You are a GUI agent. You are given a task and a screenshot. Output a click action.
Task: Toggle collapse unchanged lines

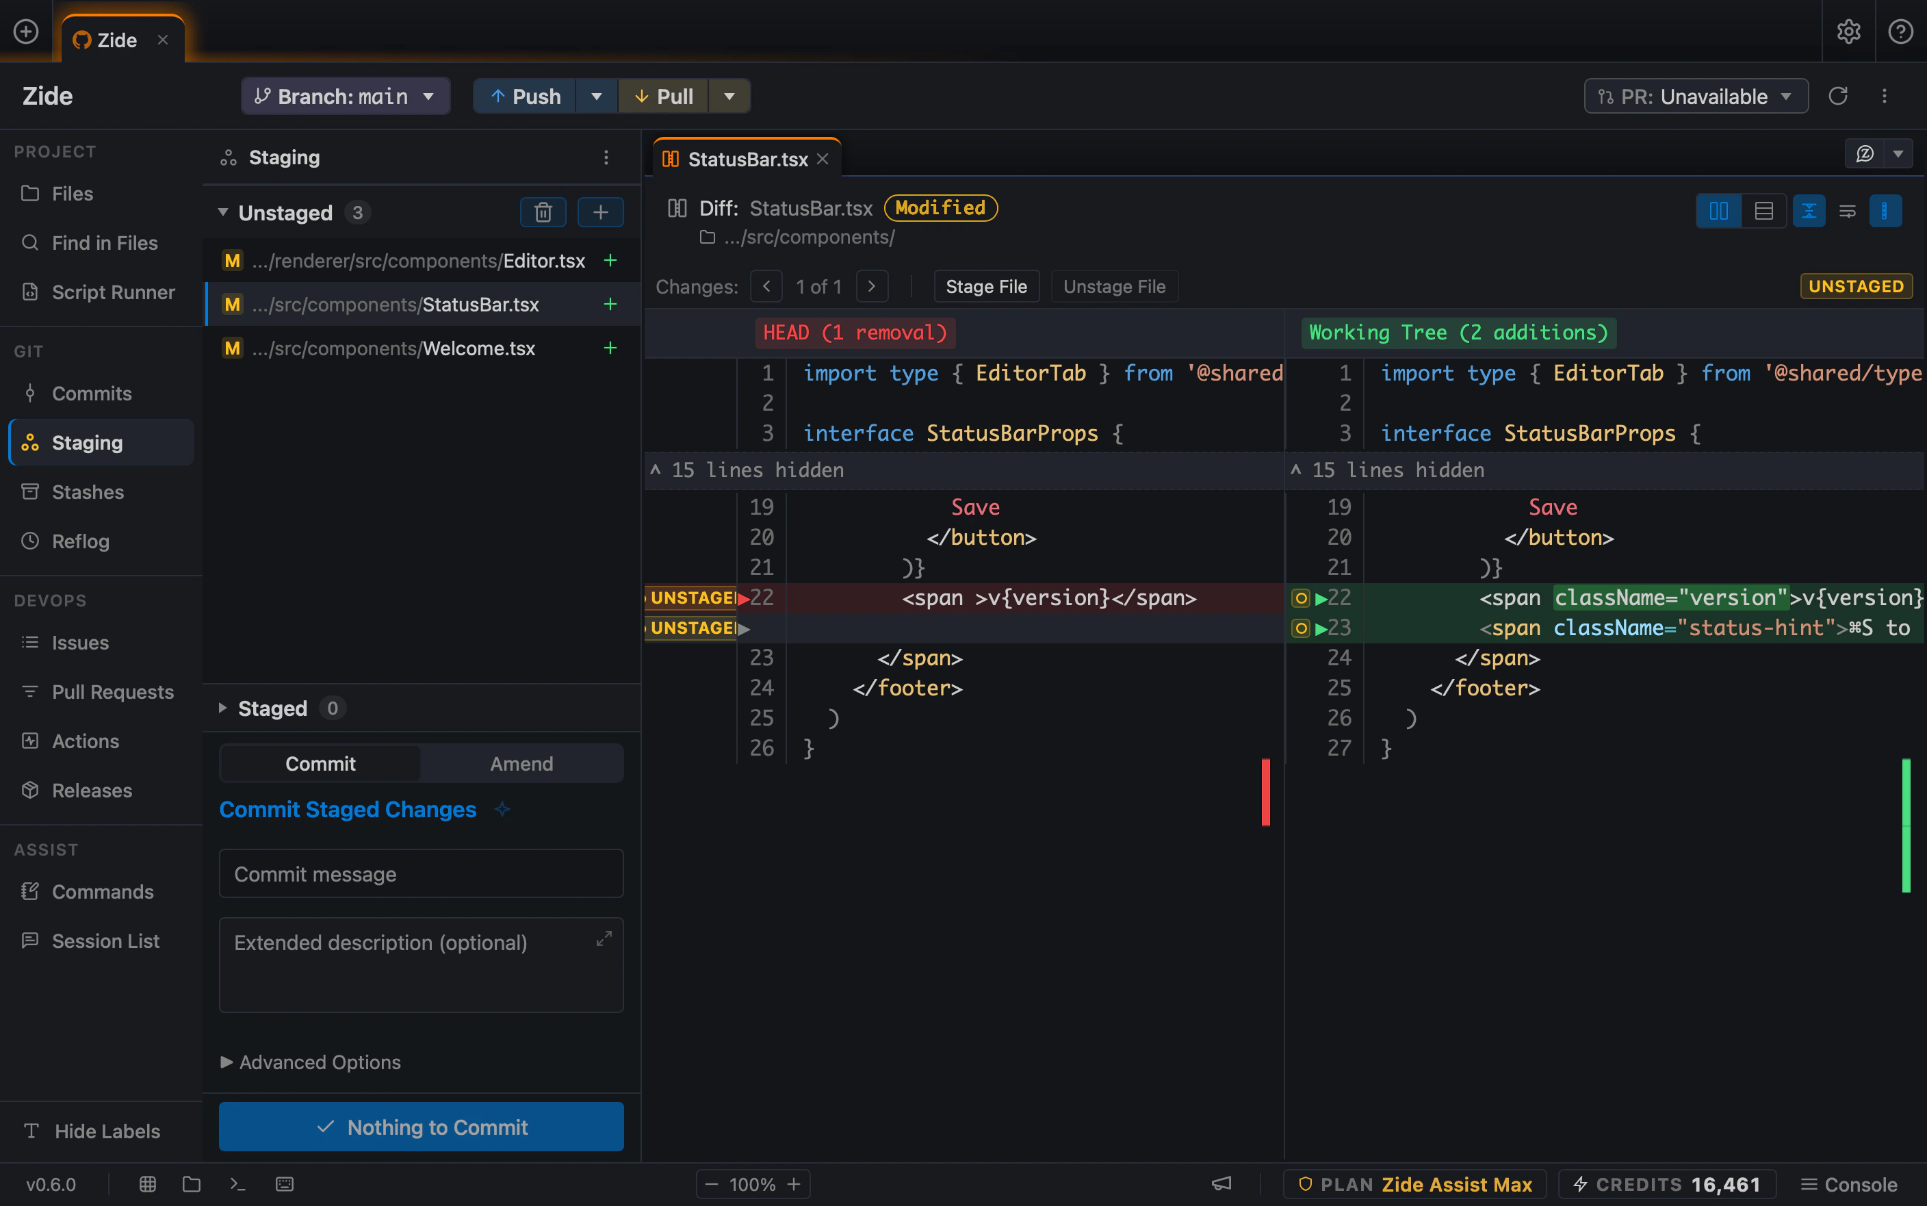tap(1809, 211)
